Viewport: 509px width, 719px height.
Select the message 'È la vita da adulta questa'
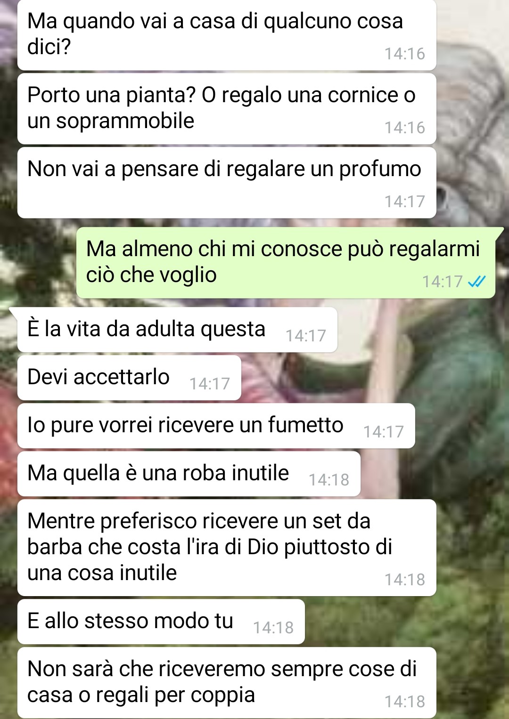(x=177, y=330)
